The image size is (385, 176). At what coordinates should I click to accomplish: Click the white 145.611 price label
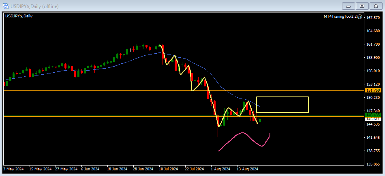click(x=372, y=119)
